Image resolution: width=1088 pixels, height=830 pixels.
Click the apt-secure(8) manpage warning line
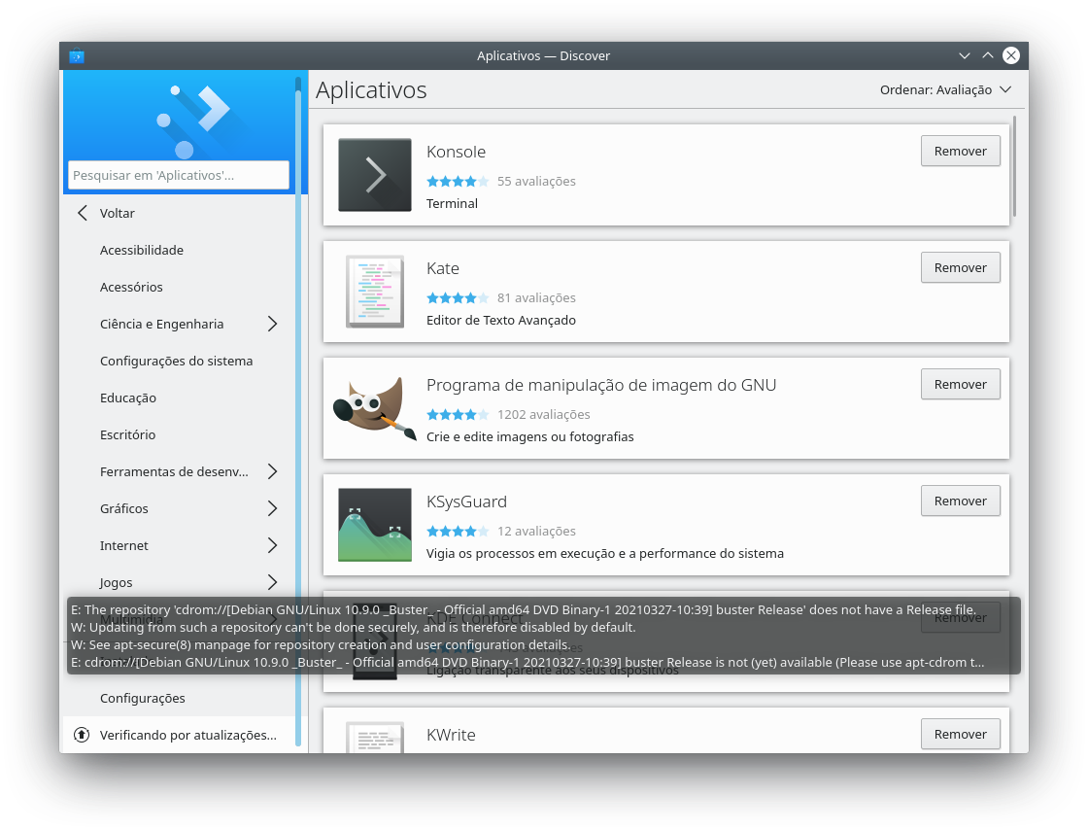(x=321, y=644)
